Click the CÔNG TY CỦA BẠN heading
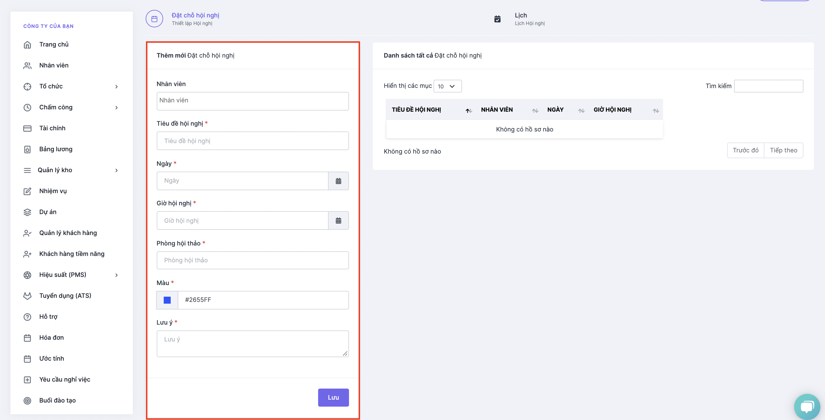 [48, 26]
